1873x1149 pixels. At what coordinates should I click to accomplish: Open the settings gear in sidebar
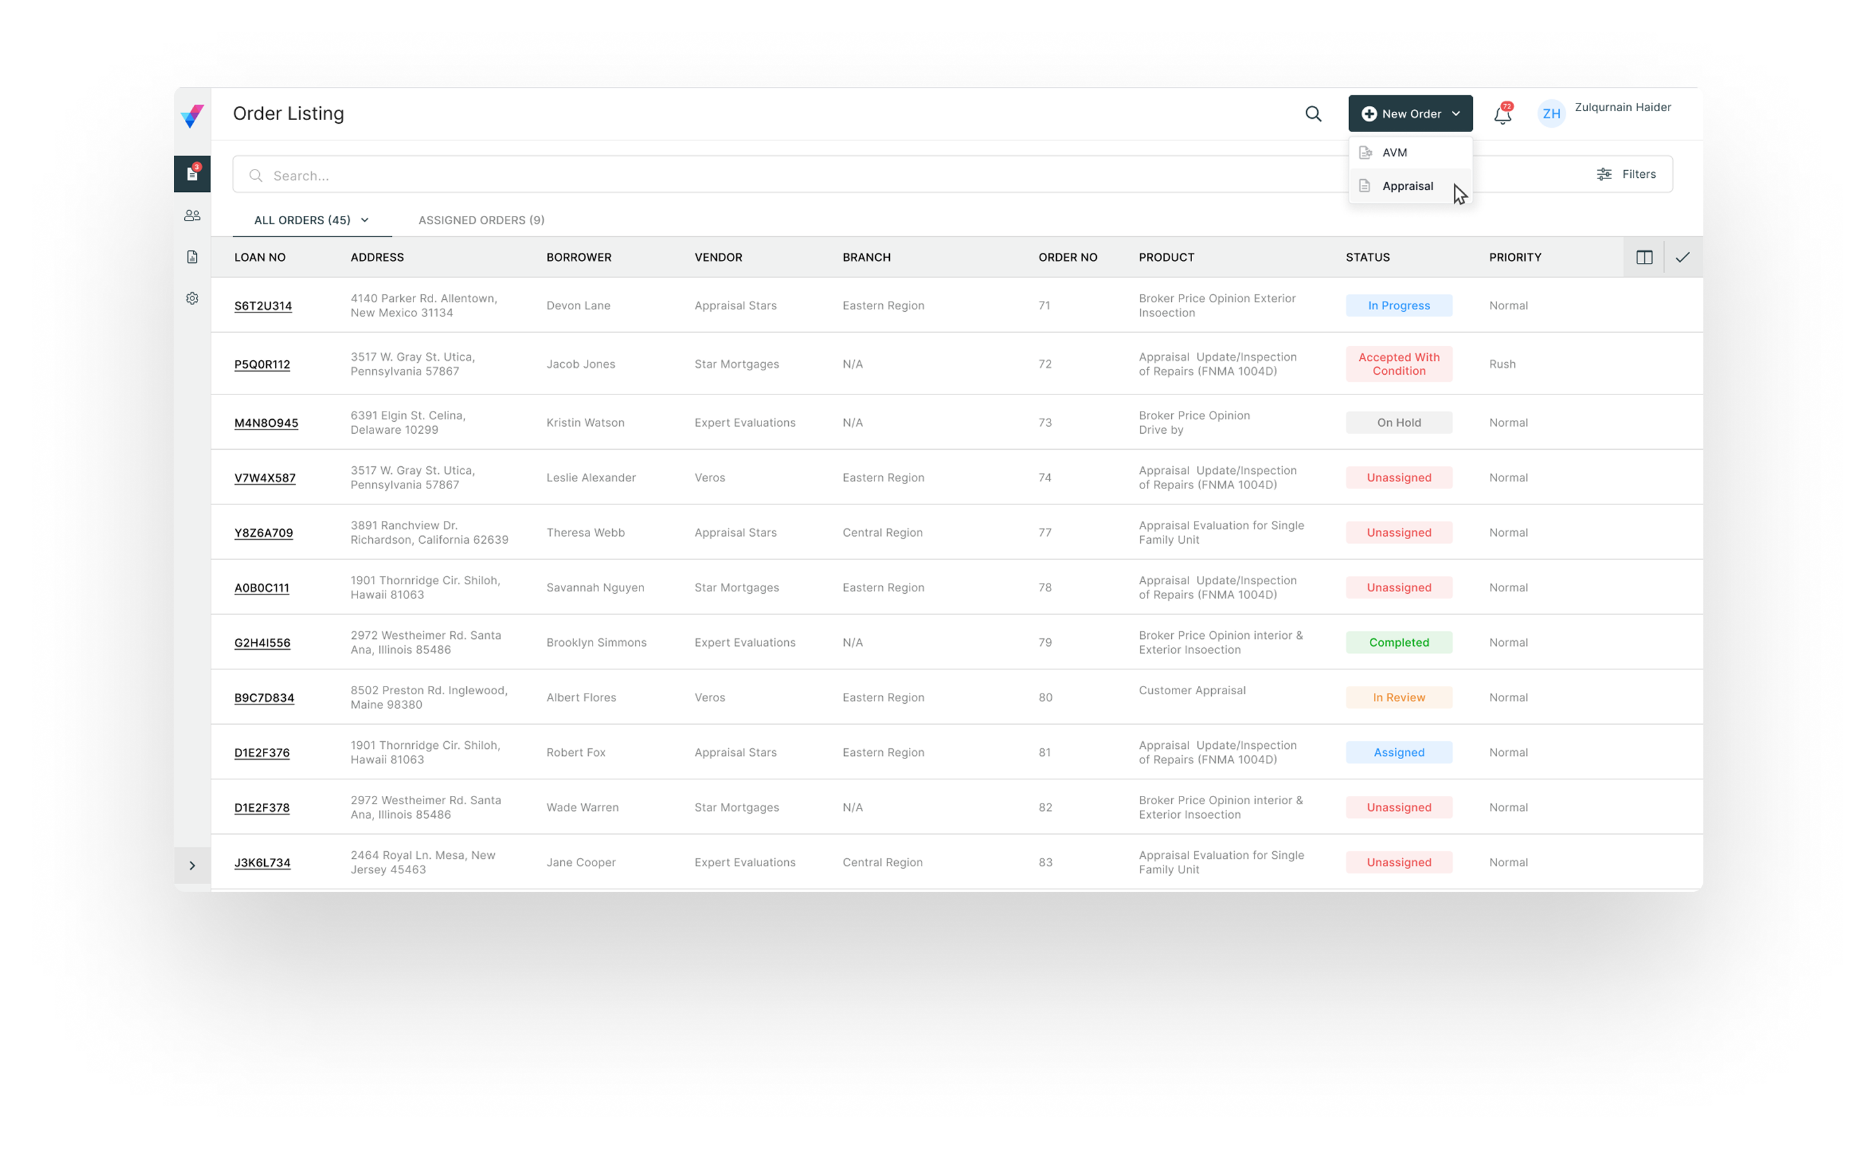(192, 298)
